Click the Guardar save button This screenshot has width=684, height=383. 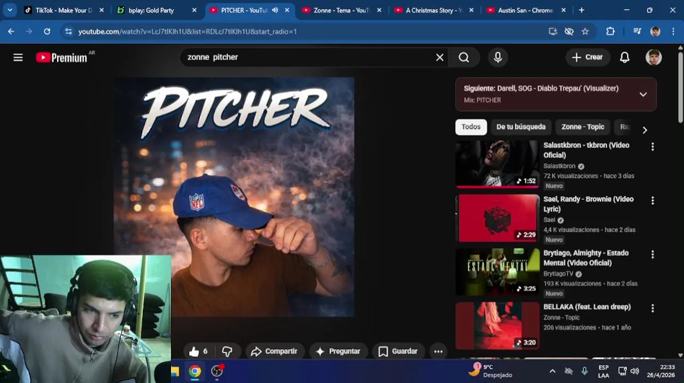coord(398,352)
